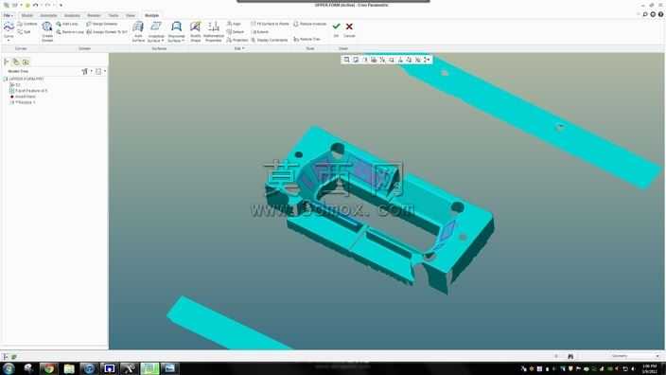Click the Projection command
666x375 pixels.
(237, 40)
